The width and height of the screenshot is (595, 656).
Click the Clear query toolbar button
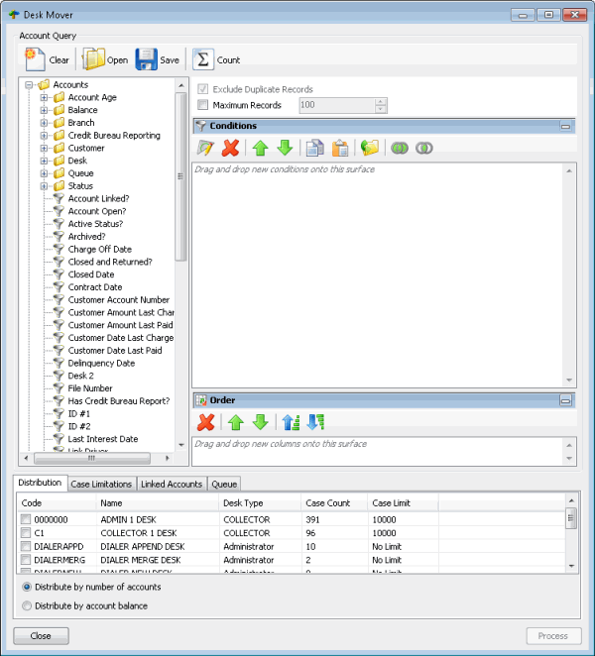46,59
